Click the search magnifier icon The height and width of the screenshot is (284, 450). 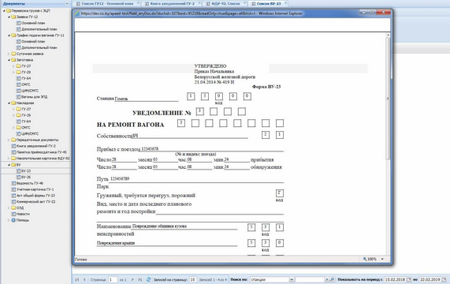click(x=333, y=279)
